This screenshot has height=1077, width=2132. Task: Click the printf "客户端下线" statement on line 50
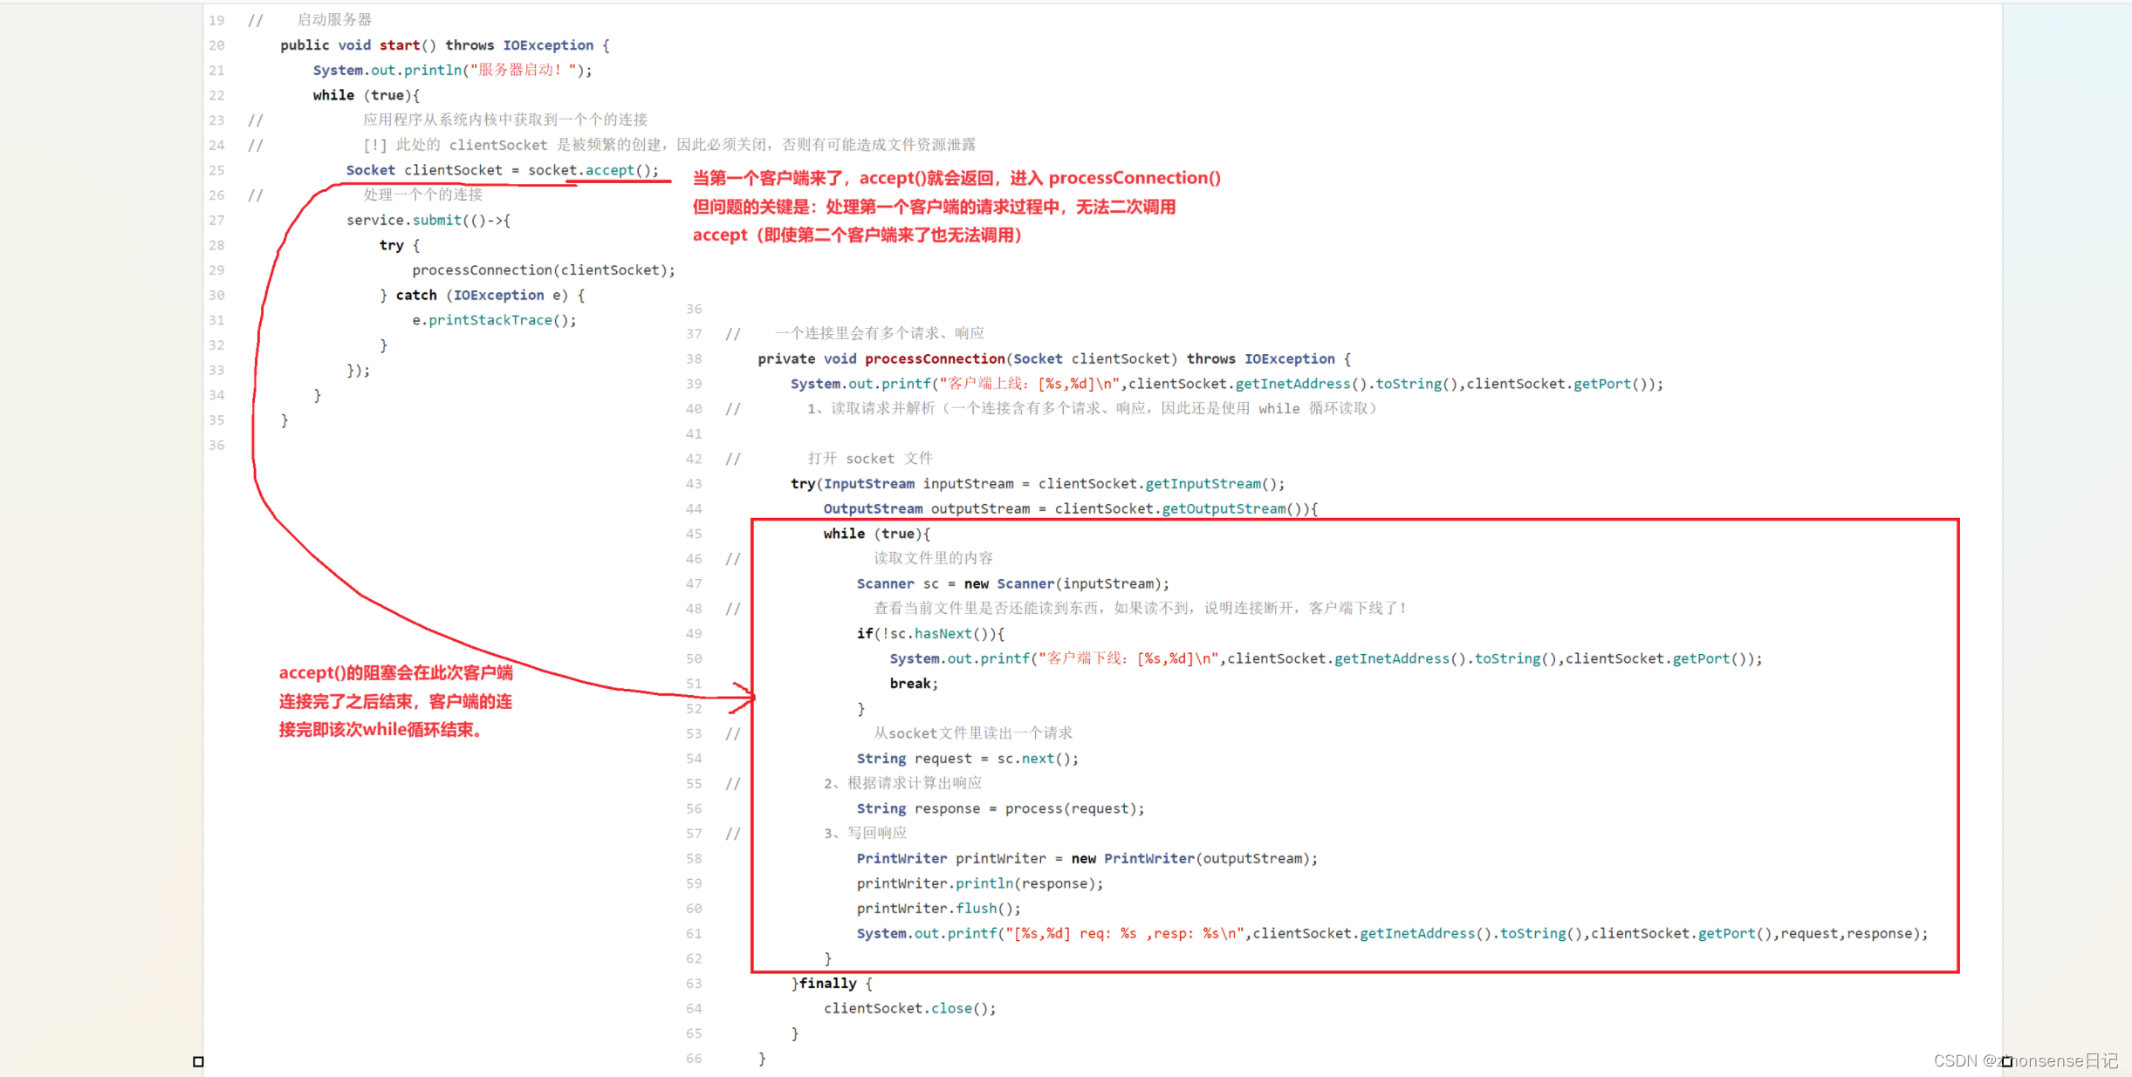click(x=1326, y=658)
